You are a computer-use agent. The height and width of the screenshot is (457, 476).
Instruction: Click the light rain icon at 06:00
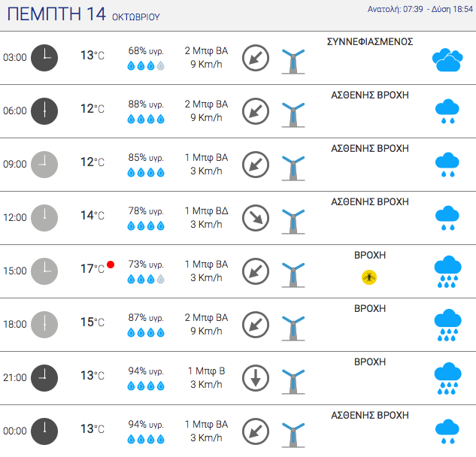tap(447, 111)
